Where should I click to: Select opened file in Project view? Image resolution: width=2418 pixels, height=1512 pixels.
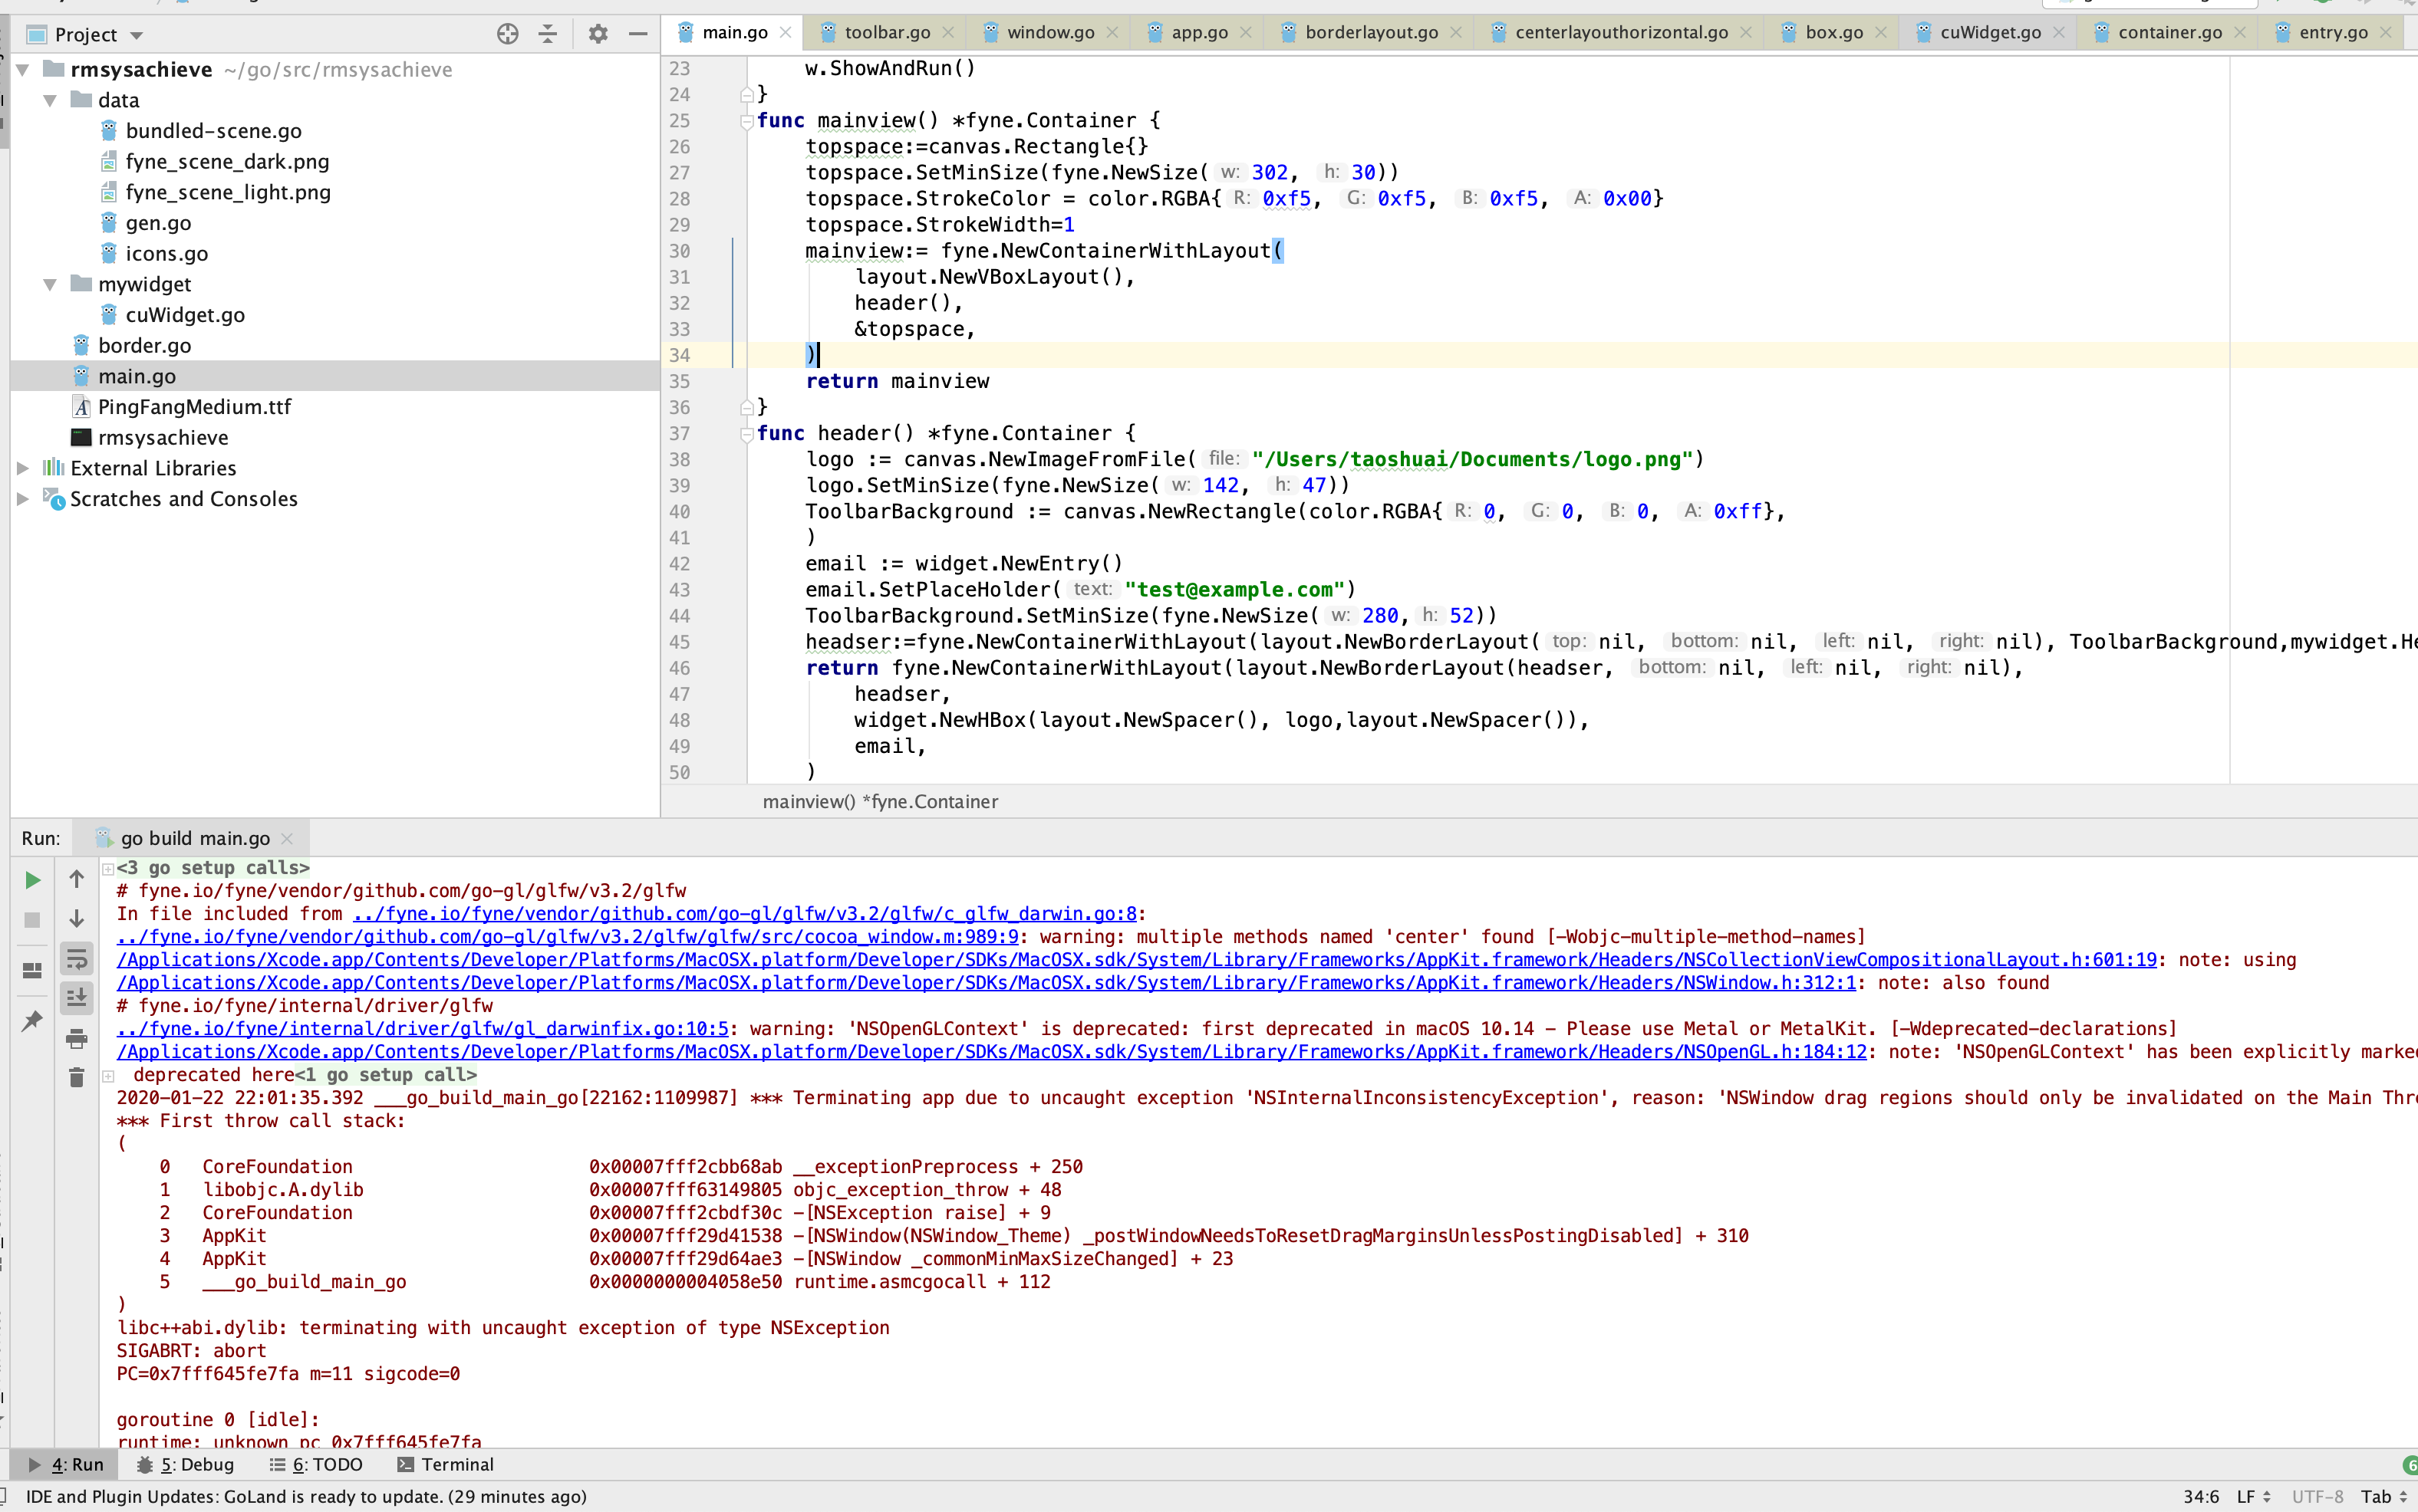click(507, 33)
